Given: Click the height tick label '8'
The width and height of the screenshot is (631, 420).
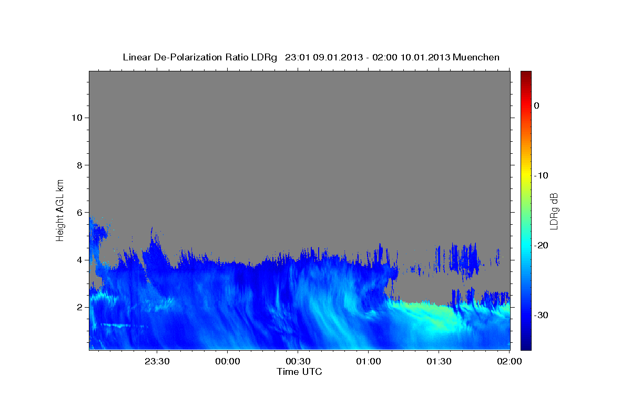Looking at the screenshot, I should (79, 165).
